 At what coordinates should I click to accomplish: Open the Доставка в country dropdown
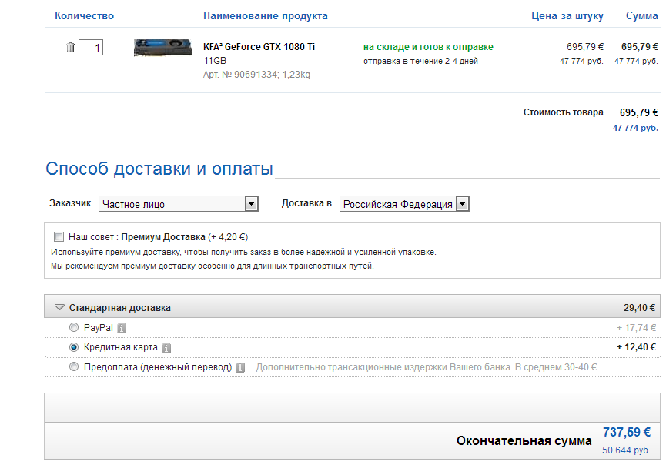[404, 204]
